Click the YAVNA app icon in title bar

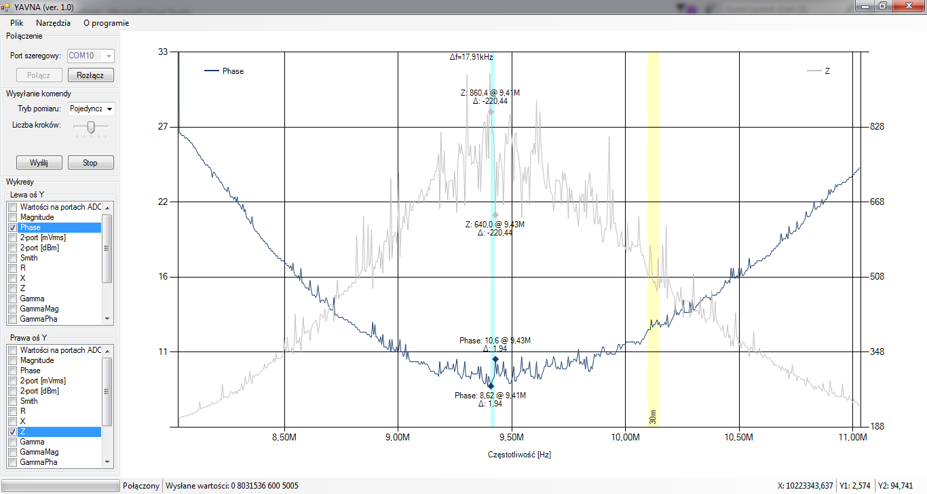pos(6,6)
